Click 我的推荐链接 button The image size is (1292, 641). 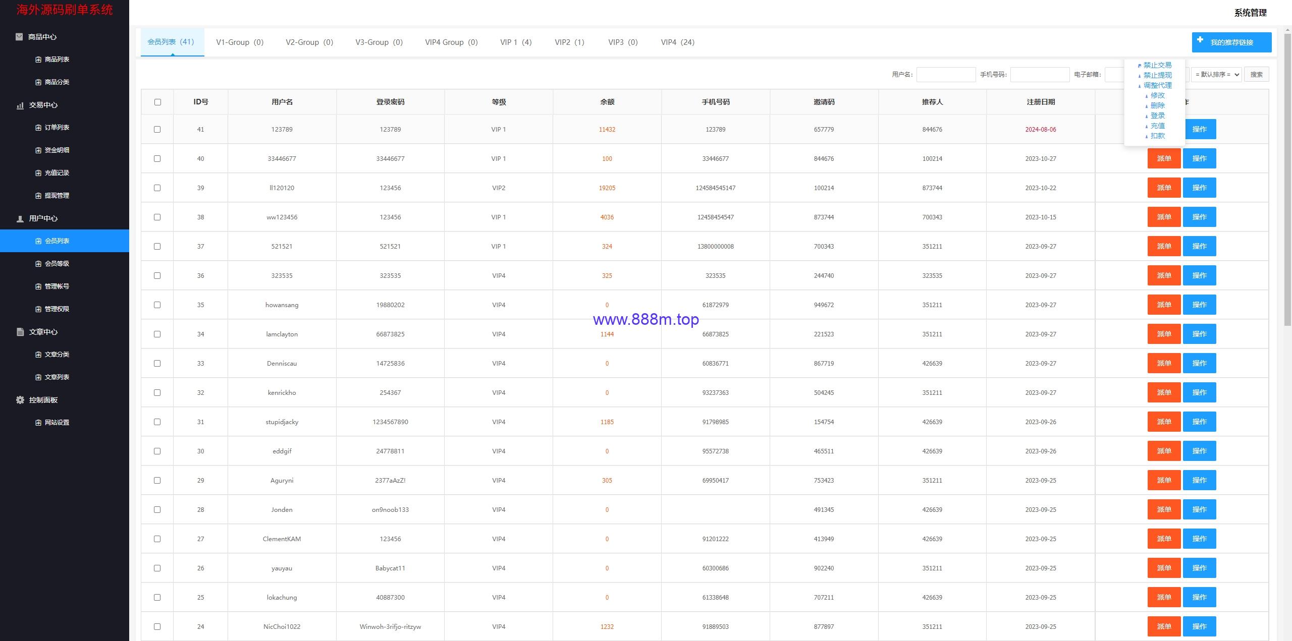tap(1231, 42)
